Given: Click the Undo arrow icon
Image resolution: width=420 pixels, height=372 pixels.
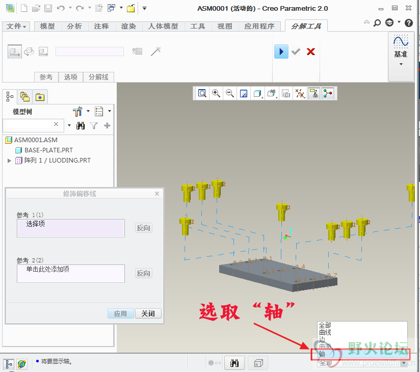Looking at the screenshot, I should tap(61, 8).
